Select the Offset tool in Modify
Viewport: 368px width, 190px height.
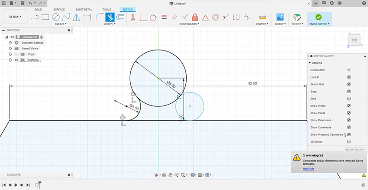121,17
